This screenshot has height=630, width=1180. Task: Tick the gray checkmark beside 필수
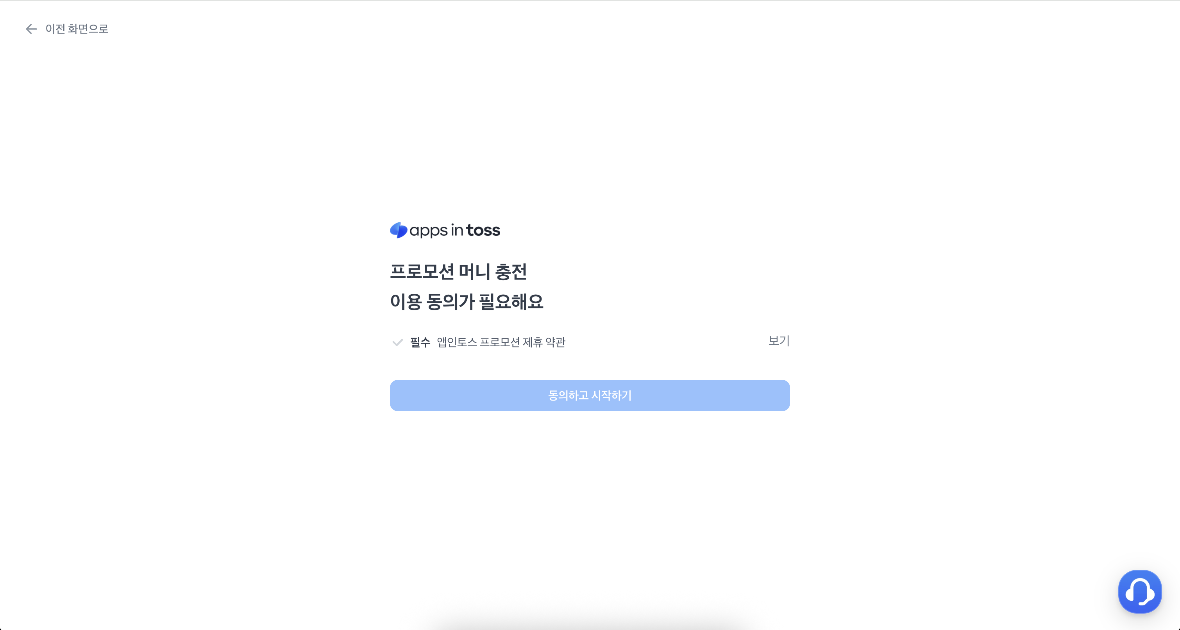click(x=398, y=342)
